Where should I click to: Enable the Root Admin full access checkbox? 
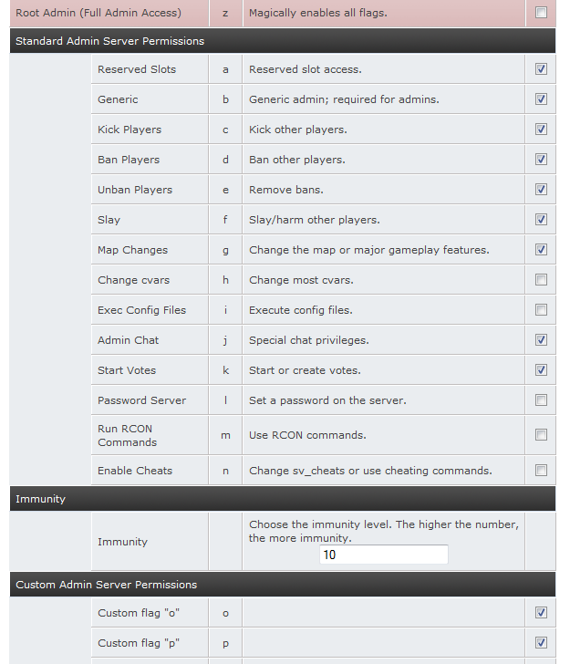541,13
